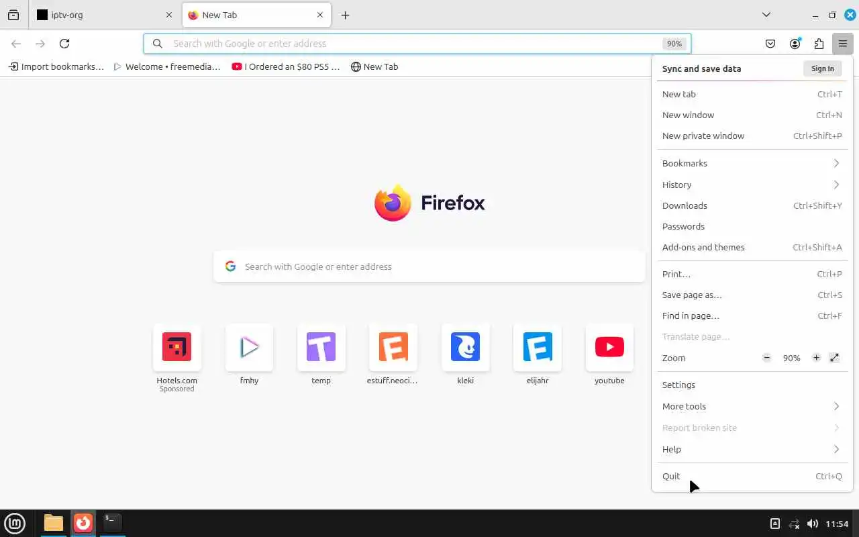Choose Find in page… menu item
This screenshot has height=537, width=859.
[x=752, y=316]
